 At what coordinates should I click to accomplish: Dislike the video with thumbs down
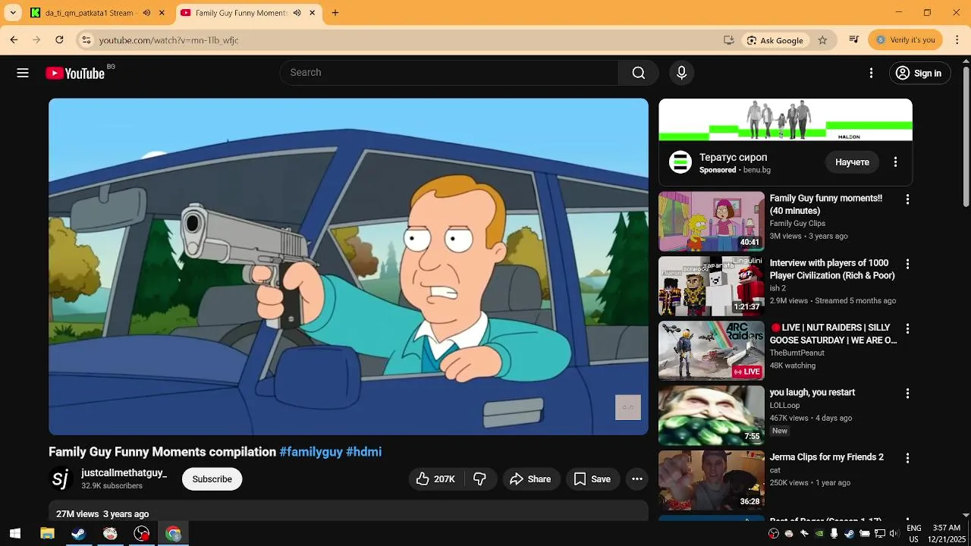pos(479,479)
